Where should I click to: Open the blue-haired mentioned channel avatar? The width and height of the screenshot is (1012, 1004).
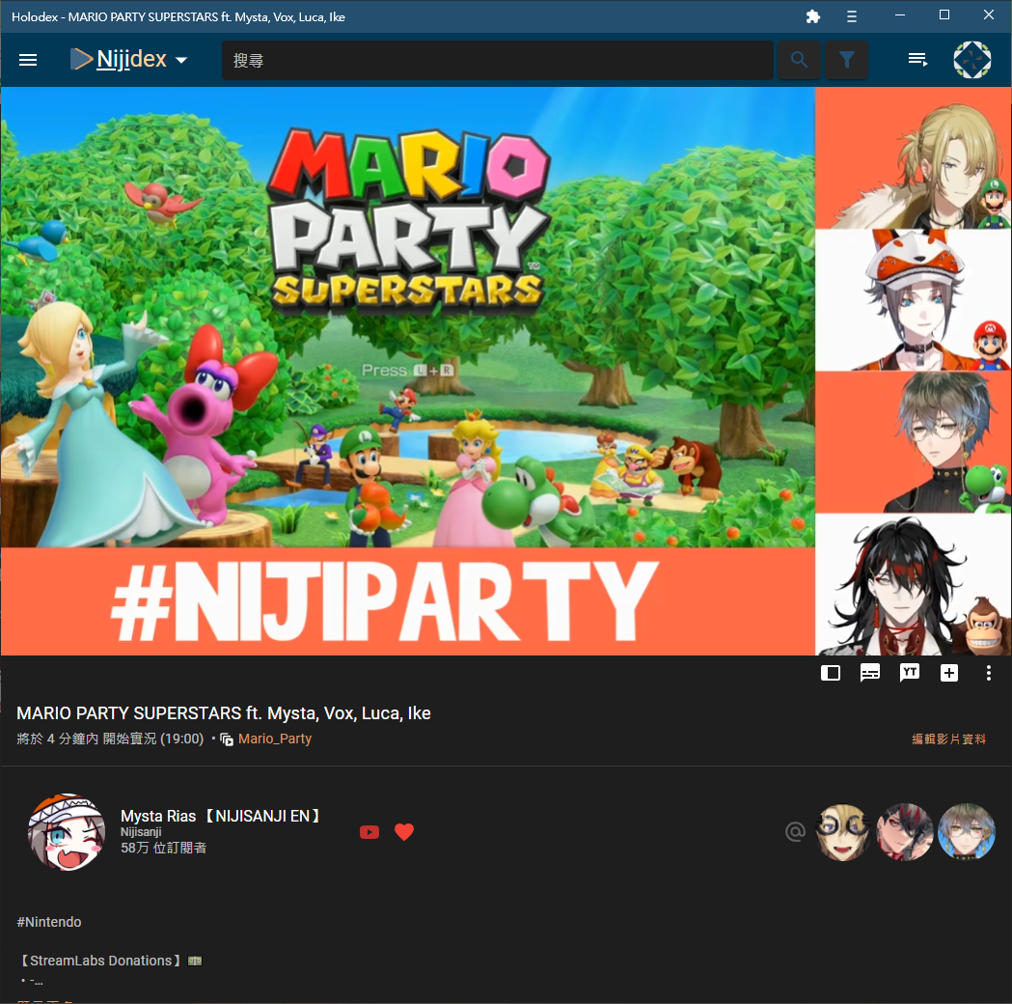coord(967,832)
